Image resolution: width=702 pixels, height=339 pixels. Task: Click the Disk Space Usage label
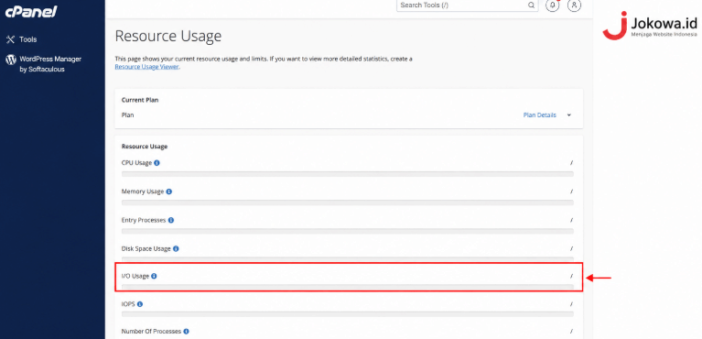click(146, 248)
